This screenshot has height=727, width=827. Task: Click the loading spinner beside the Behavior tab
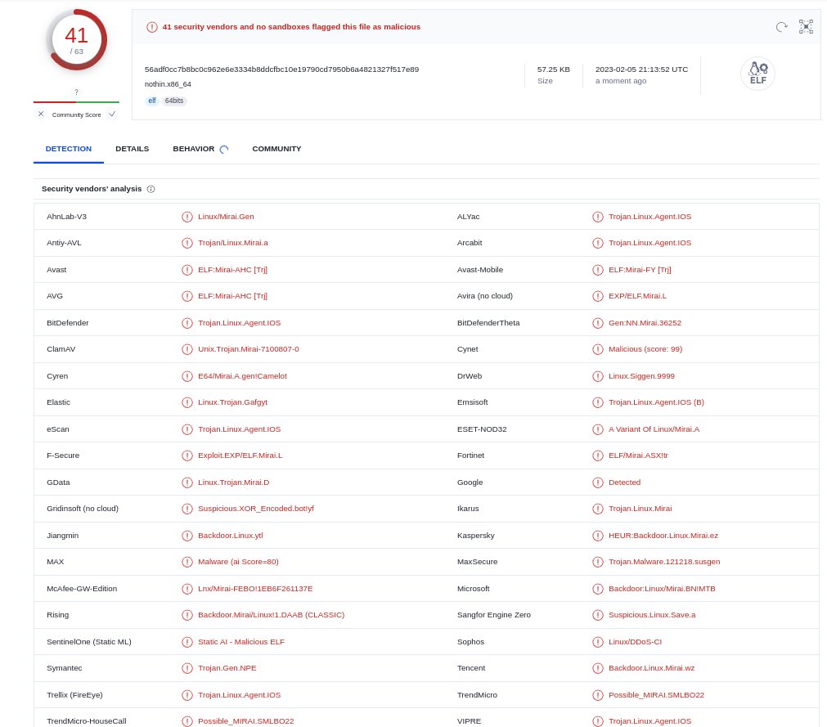[224, 149]
